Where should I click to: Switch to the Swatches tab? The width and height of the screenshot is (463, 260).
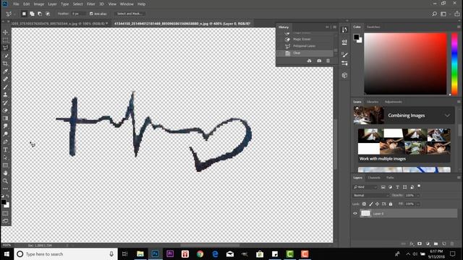point(373,27)
